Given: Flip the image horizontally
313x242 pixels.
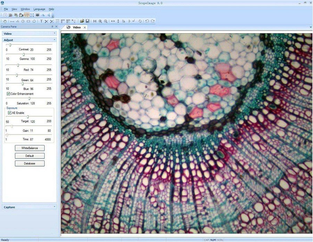Looking at the screenshot, I should (x=113, y=21).
